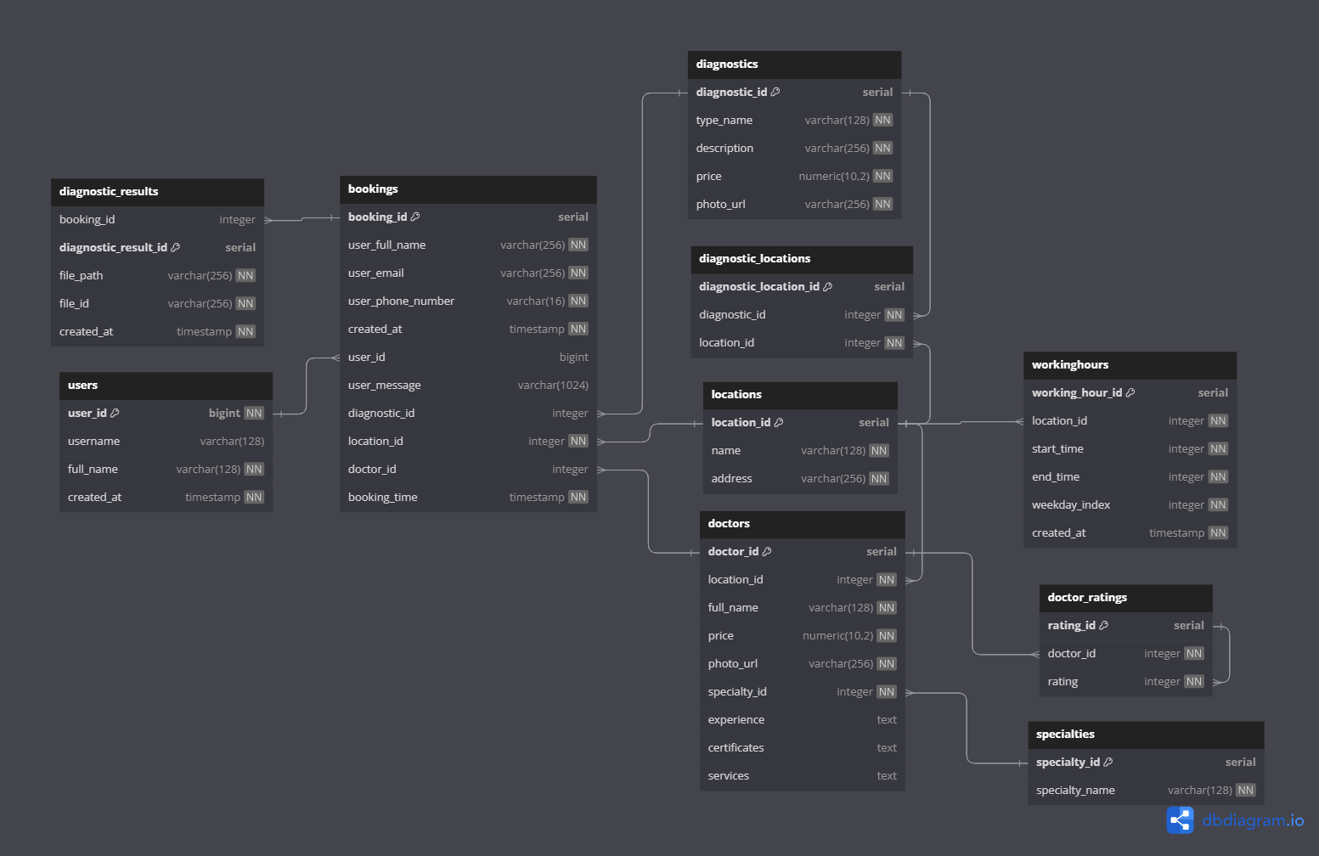Click the key icon next to specialty_id in specialties
Viewport: 1319px width, 856px height.
(1108, 763)
